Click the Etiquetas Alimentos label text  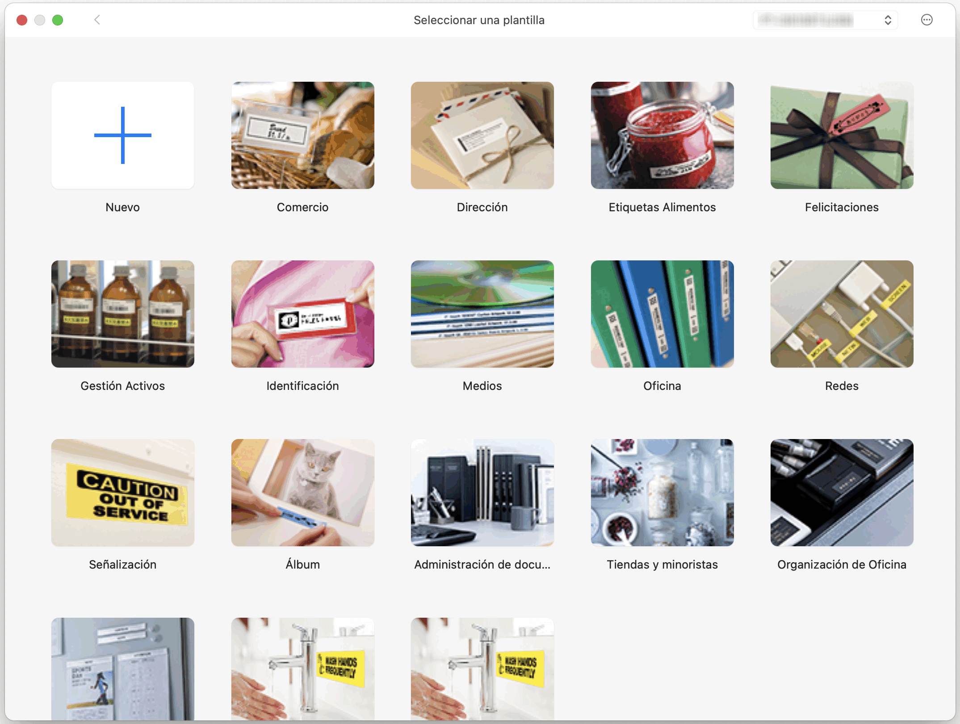662,207
